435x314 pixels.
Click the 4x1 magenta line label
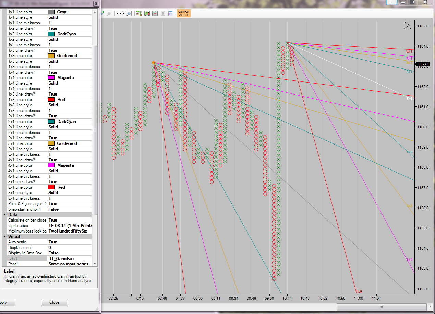(409, 58)
